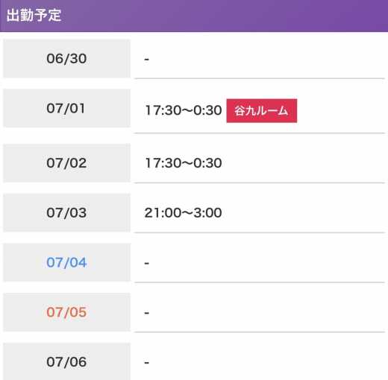Image resolution: width=388 pixels, height=380 pixels.
Task: Click the 17:30~0:30 time for 07/01
Action: point(184,110)
